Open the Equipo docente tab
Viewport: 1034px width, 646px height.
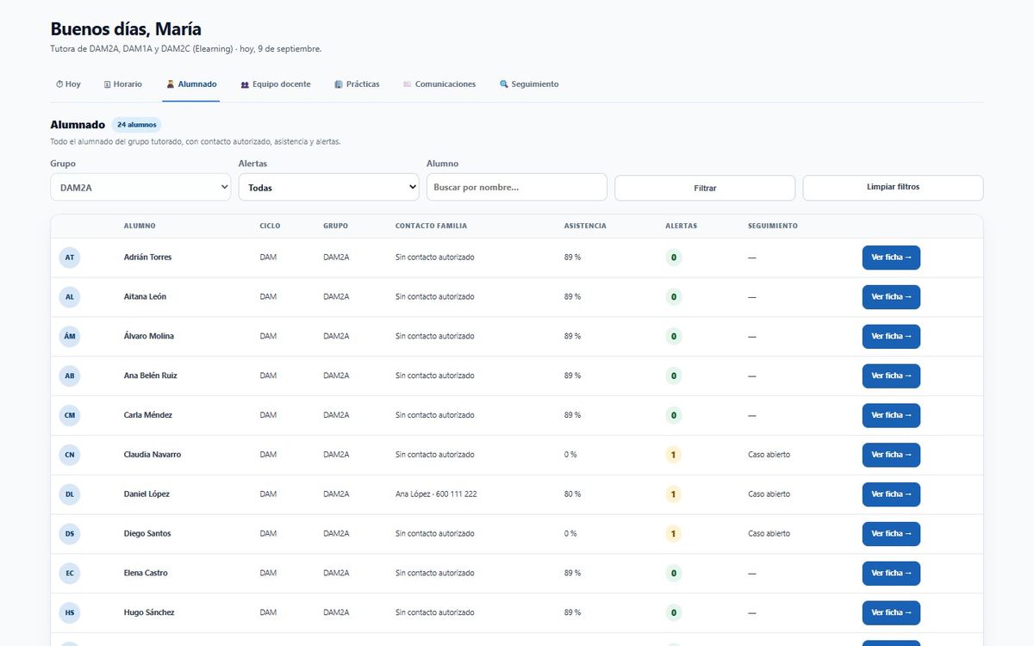tap(276, 84)
